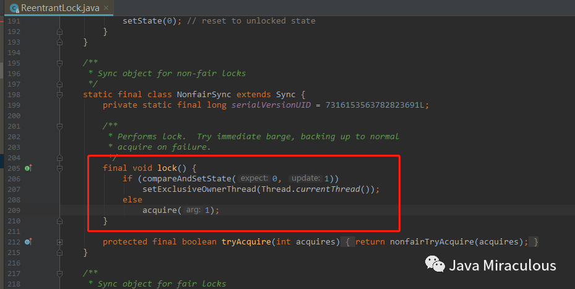Click the 'Sync object for non-fair locks' comment
The image size is (575, 289).
171,74
